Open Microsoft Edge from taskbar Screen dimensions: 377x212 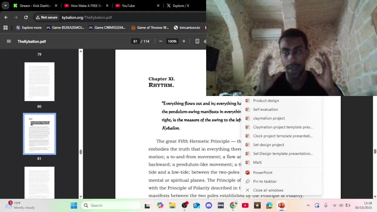269,206
